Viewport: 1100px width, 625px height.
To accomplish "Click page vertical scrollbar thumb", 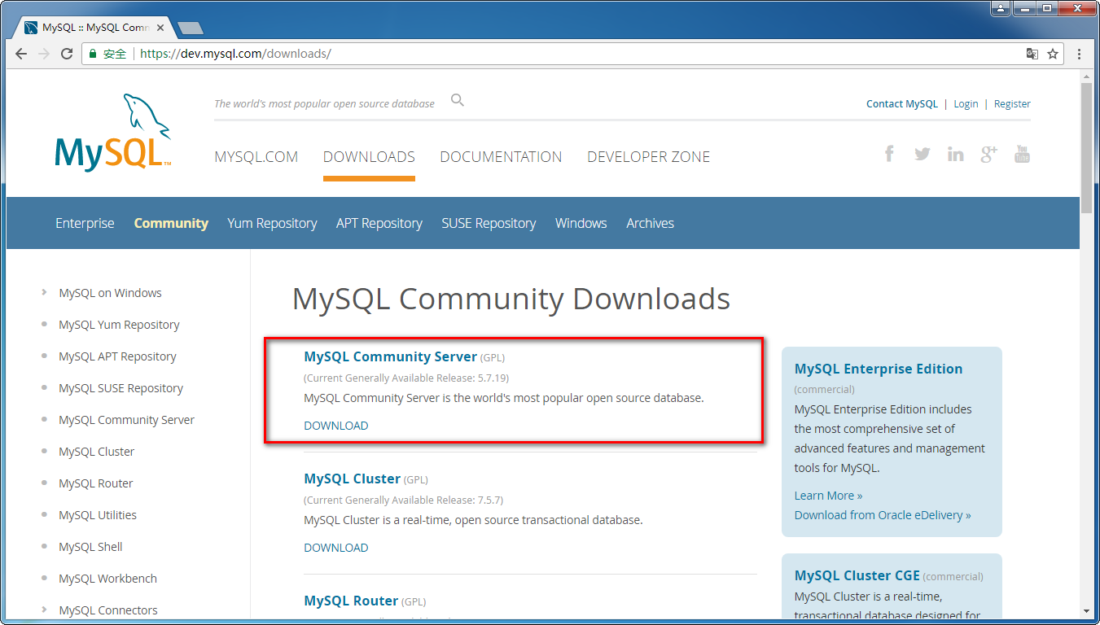I will point(1086,146).
